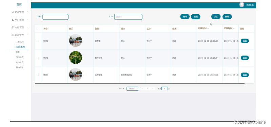Click the 空闲中 status of row 场地2

(149, 58)
